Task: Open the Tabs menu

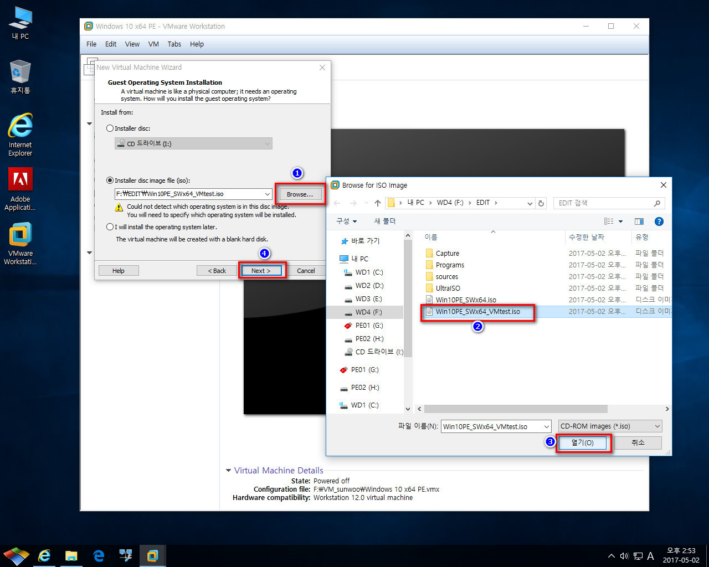Action: 174,44
